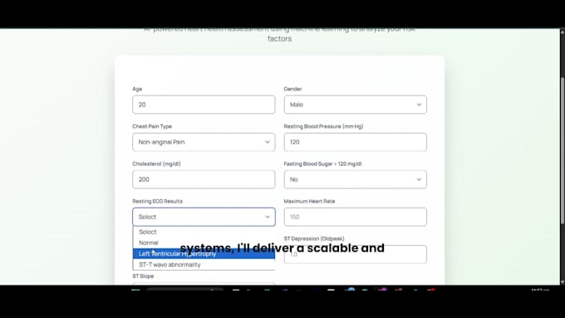
Task: Choose the Select placeholder option in list
Action: point(204,232)
